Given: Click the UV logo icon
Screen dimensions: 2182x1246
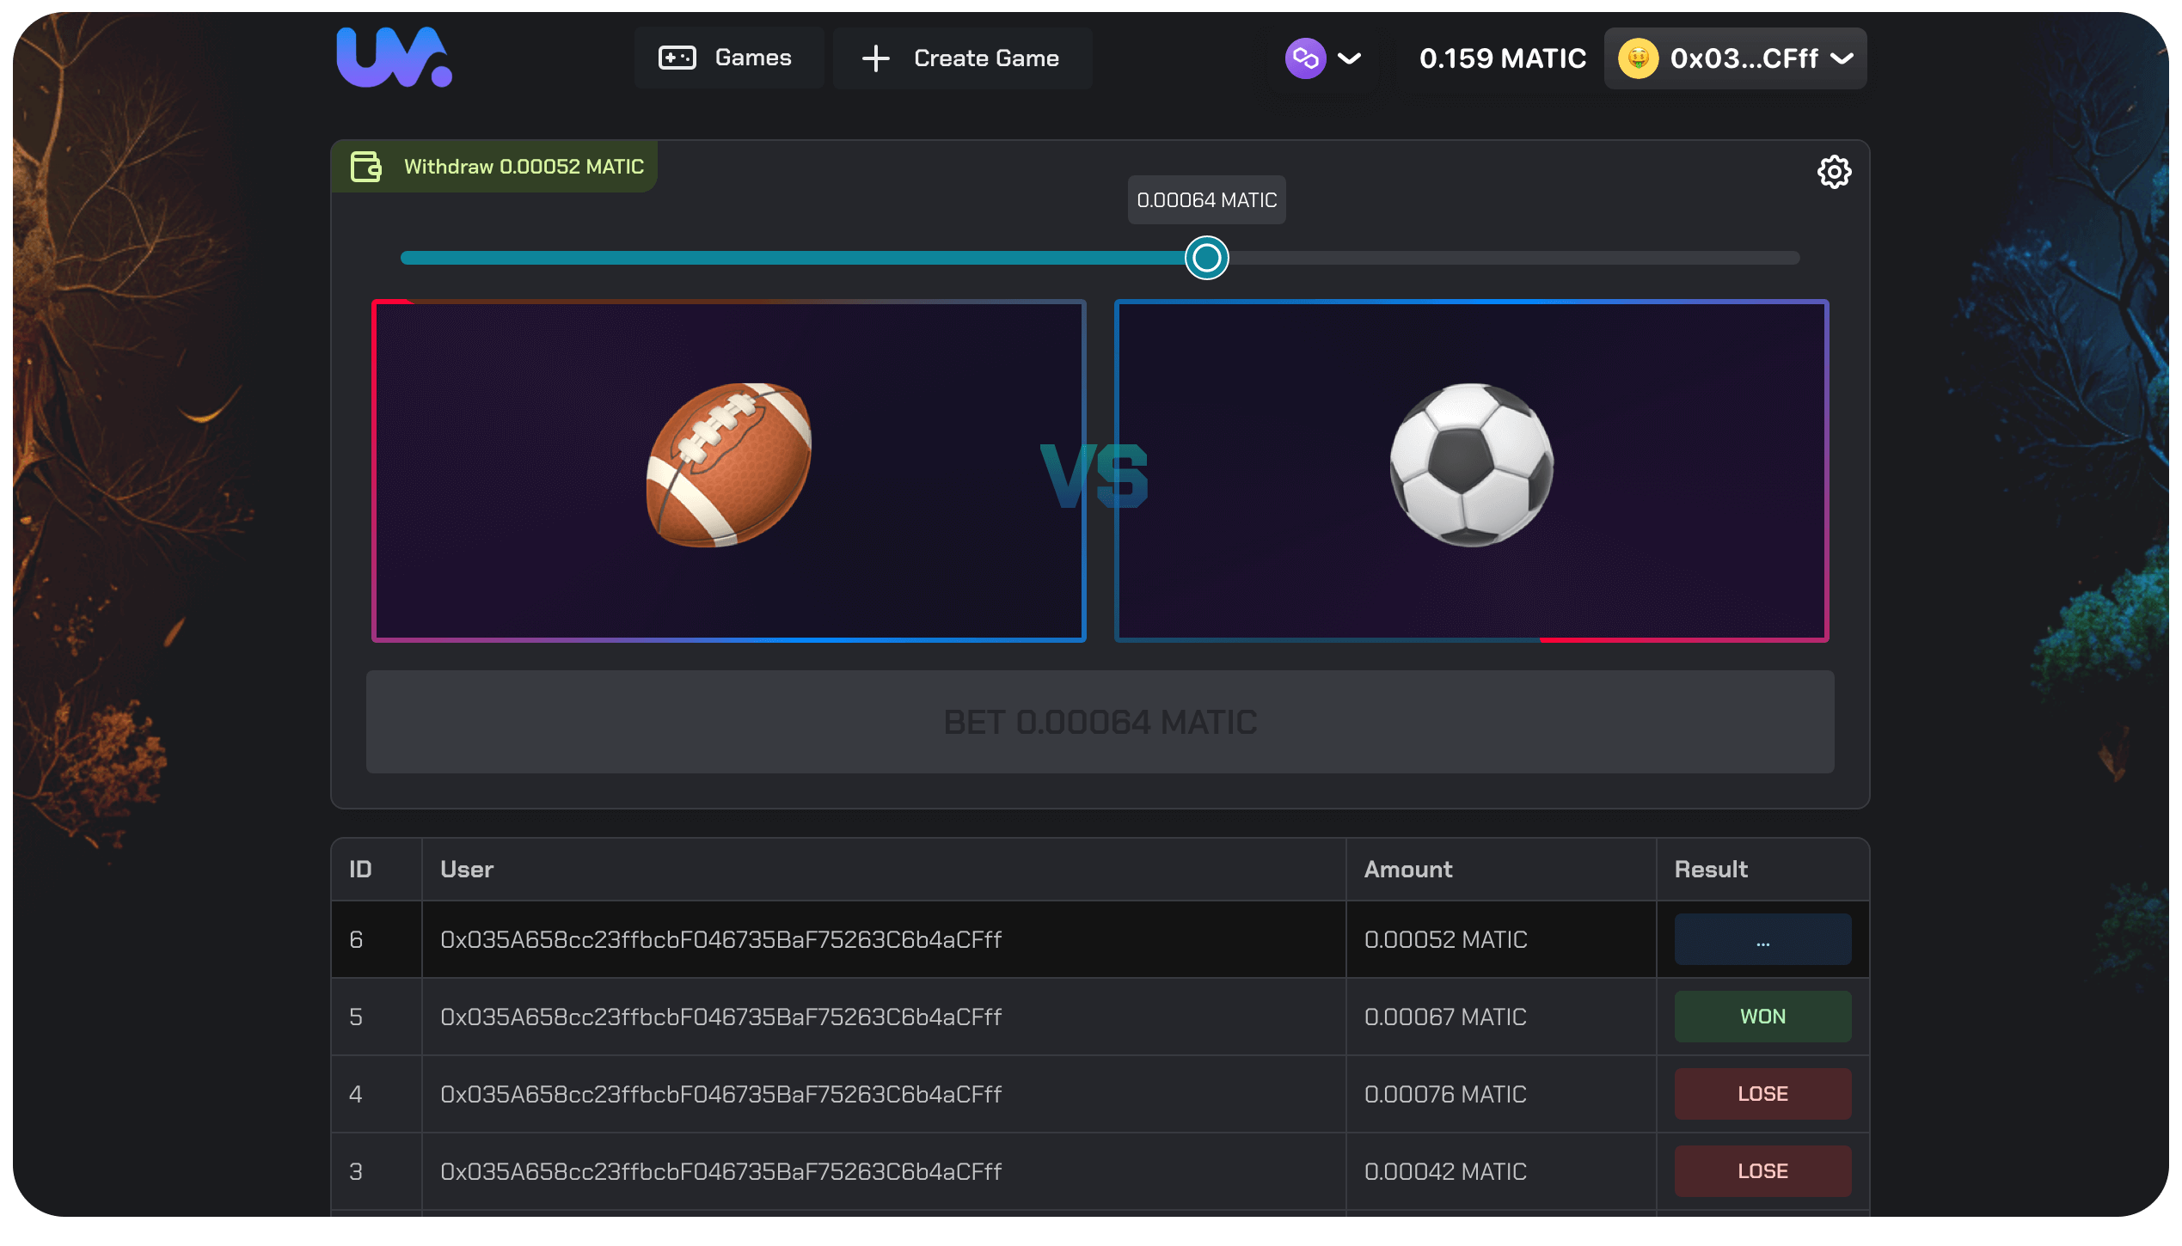Looking at the screenshot, I should tap(394, 57).
